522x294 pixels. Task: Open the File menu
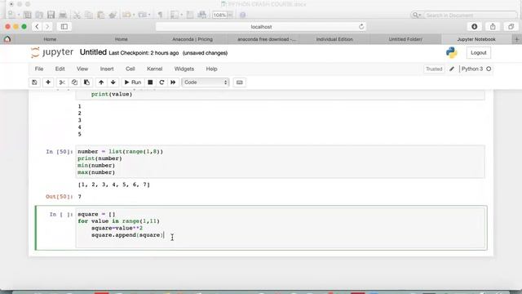(x=39, y=69)
